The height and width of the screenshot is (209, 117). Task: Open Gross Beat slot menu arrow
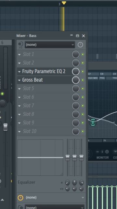[x=19, y=80]
